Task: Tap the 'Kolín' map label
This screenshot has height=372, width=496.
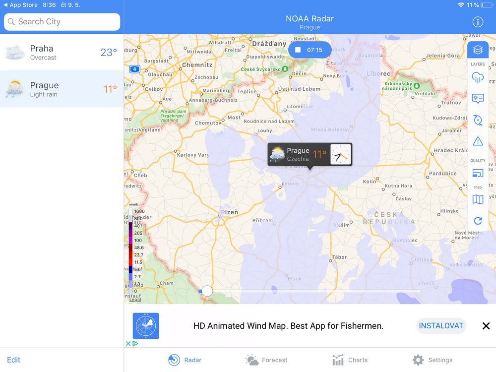Action: pos(370,182)
